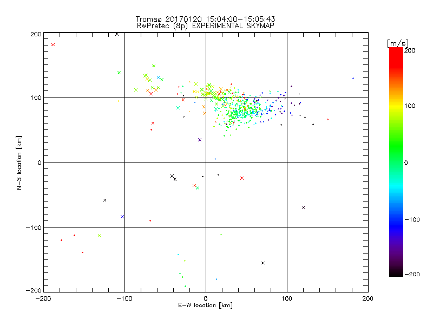Click the '200' tick label on the N-S axis
This screenshot has width=433, height=325.
(36, 34)
